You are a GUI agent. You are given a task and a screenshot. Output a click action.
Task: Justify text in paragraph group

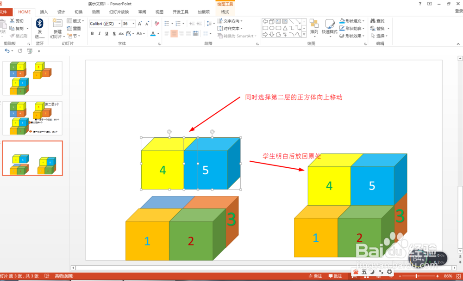click(x=188, y=34)
